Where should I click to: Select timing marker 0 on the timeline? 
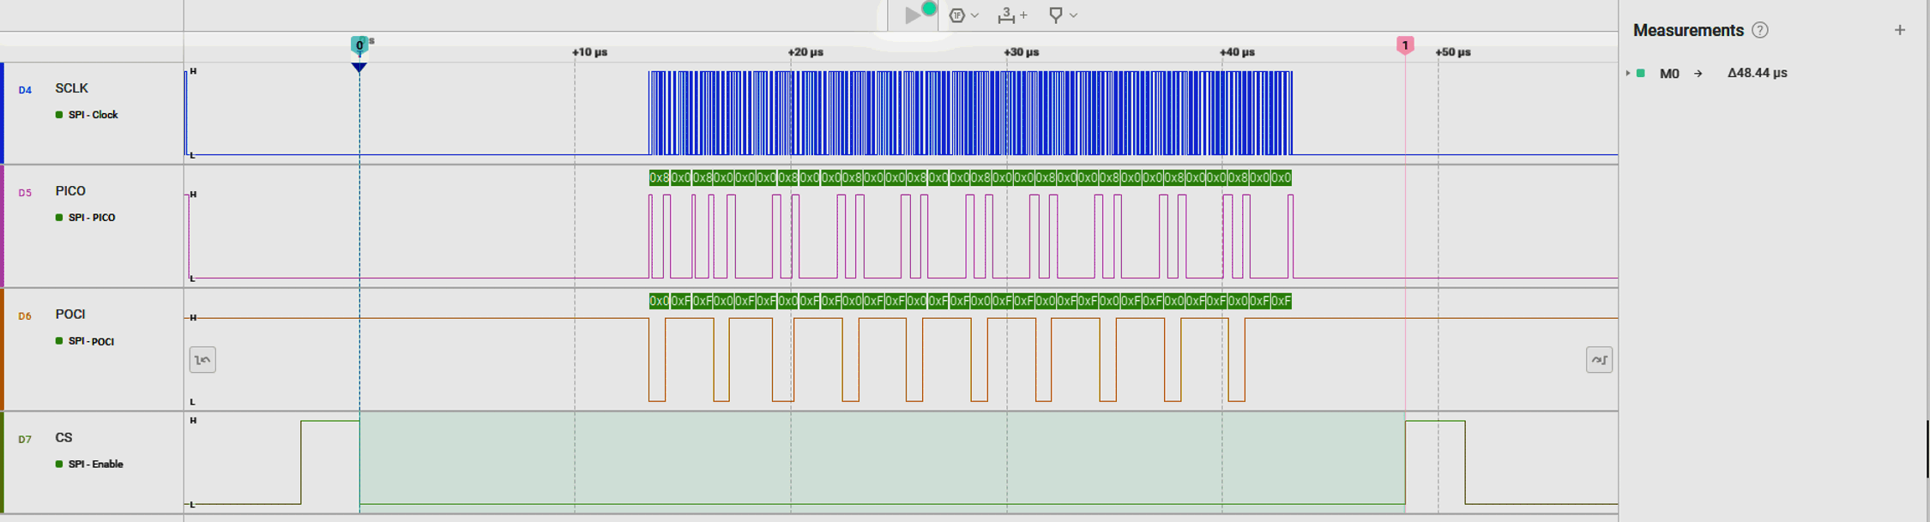click(x=359, y=45)
